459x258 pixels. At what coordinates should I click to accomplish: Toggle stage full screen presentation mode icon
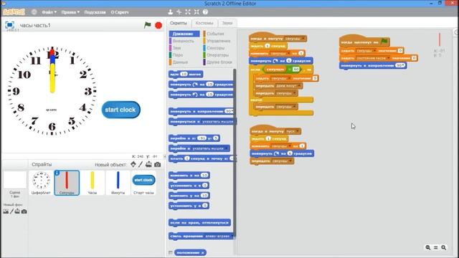pos(9,25)
